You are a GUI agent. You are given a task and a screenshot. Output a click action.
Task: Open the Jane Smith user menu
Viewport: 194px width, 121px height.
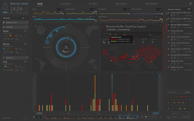click(6, 118)
